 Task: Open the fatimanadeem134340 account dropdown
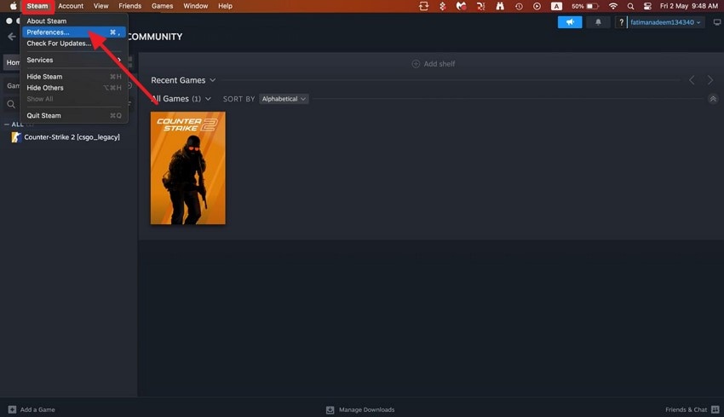click(x=665, y=22)
